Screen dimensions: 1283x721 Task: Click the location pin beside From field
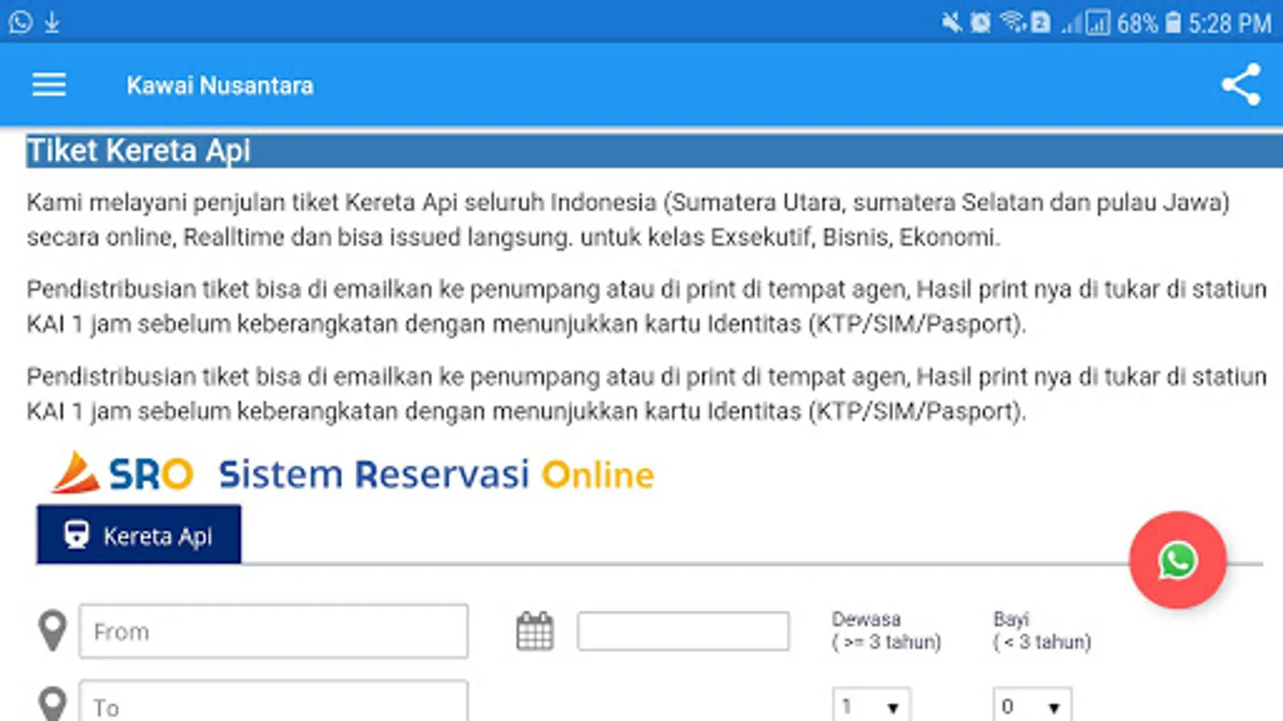(x=53, y=630)
